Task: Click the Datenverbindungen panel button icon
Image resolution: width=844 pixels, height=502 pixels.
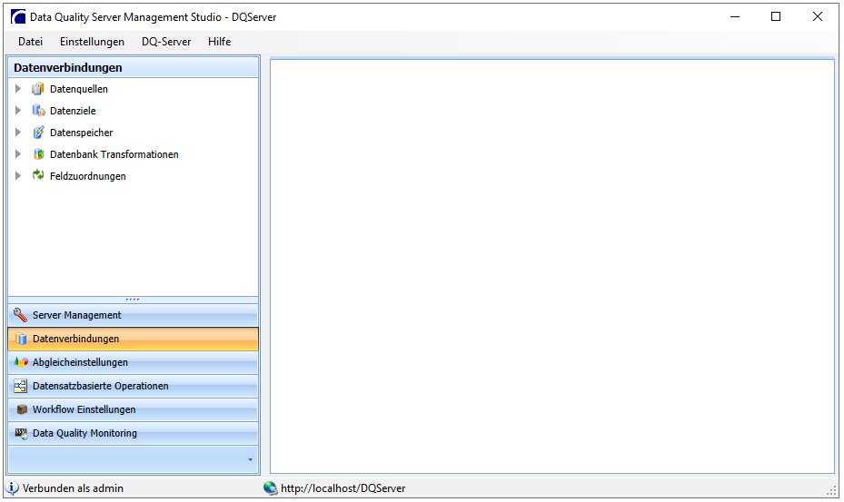Action: [21, 339]
